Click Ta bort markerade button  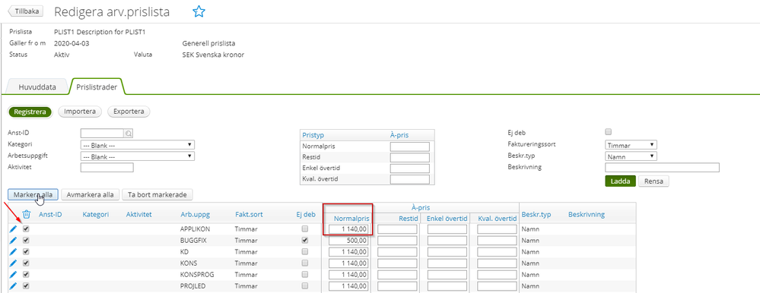tap(157, 194)
